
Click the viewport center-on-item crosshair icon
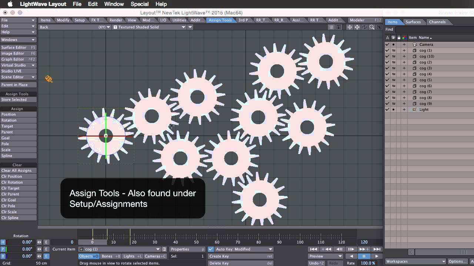pos(350,27)
